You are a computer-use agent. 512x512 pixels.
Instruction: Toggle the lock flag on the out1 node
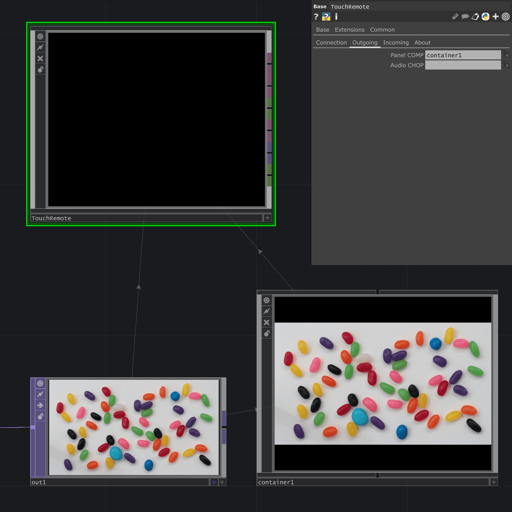click(x=40, y=416)
